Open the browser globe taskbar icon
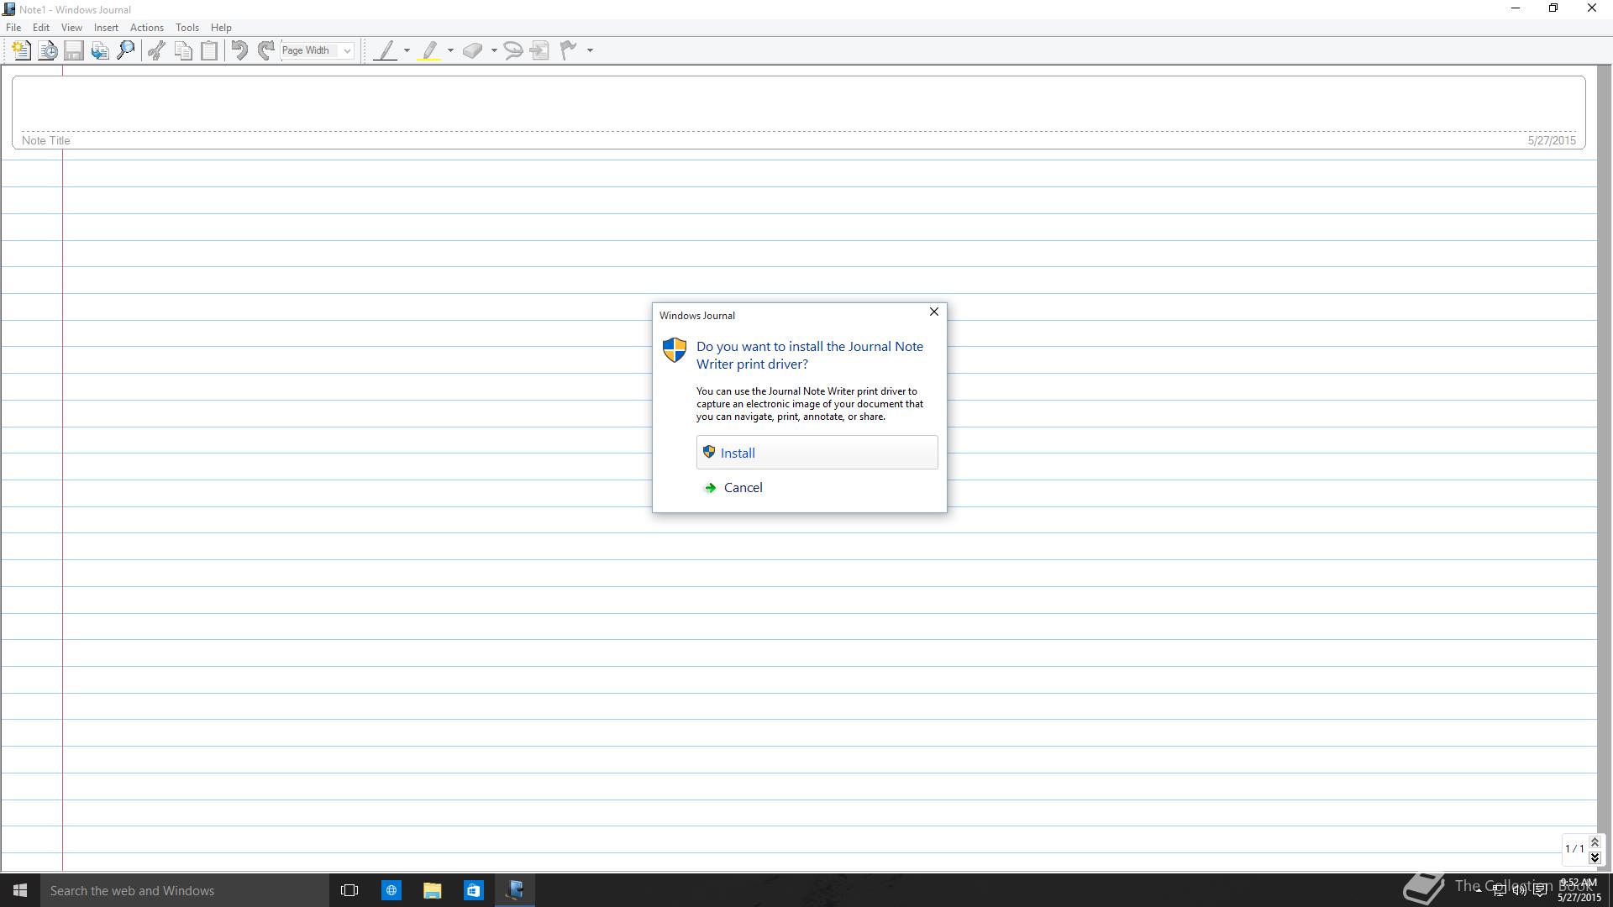The height and width of the screenshot is (907, 1613). tap(391, 890)
